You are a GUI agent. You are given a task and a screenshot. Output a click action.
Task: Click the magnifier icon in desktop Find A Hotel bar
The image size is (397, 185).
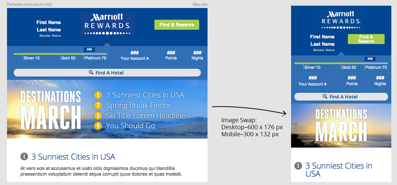(x=91, y=72)
